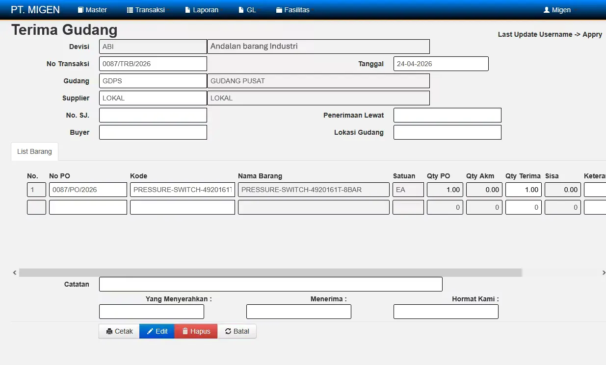This screenshot has width=606, height=365.
Task: Click the Yang Menyerahkan signature field
Action: 152,312
